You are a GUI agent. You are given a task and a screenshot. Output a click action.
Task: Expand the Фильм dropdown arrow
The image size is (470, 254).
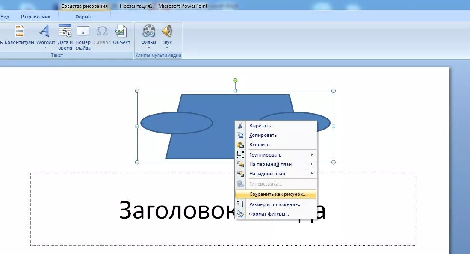click(149, 48)
